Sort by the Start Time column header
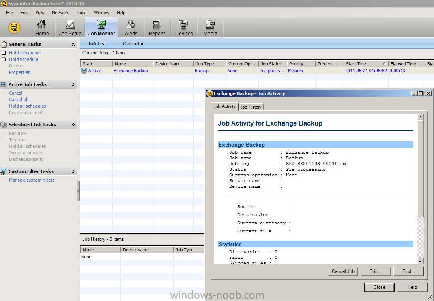Image resolution: width=434 pixels, height=301 pixels. [366, 64]
